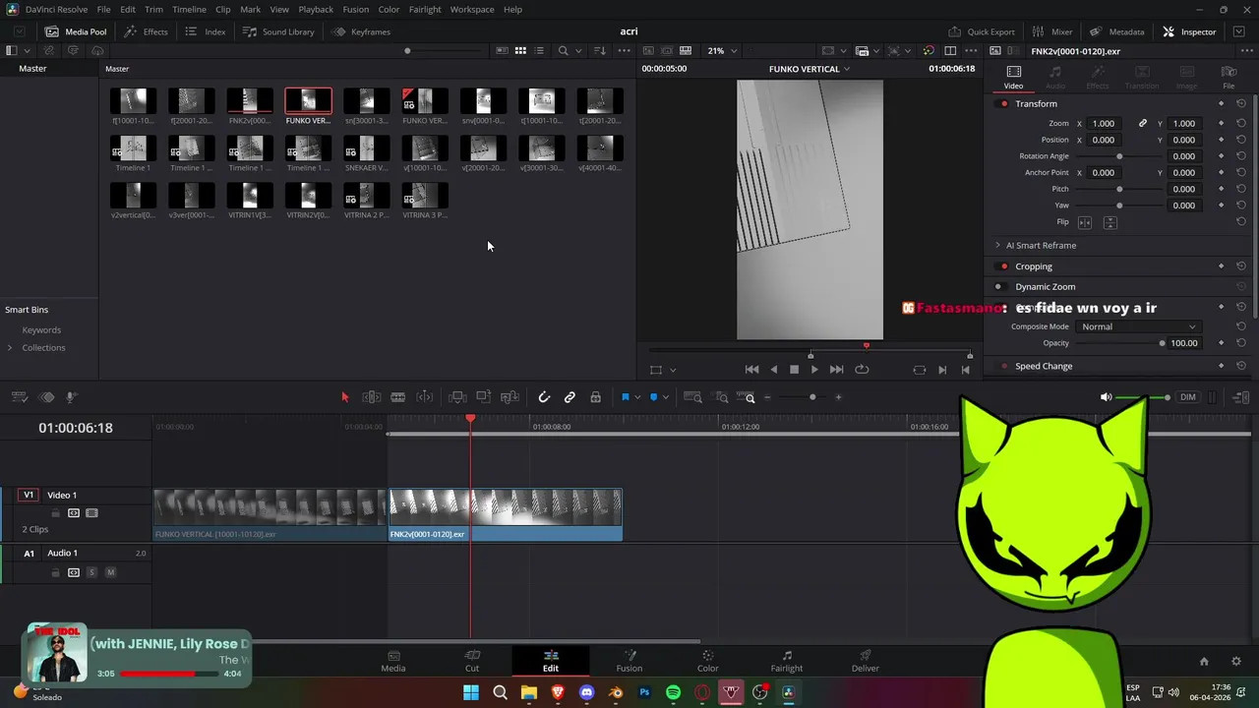Reset the Transform section
1259x708 pixels.
click(1240, 103)
